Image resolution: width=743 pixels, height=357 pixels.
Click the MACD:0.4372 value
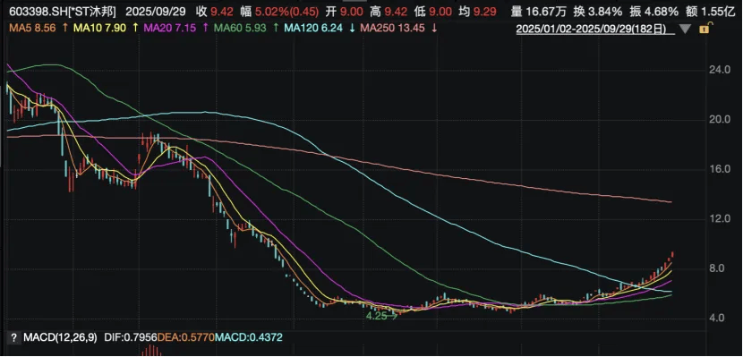(248, 338)
